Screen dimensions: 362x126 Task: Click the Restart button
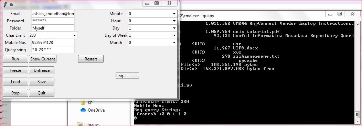click(x=91, y=59)
